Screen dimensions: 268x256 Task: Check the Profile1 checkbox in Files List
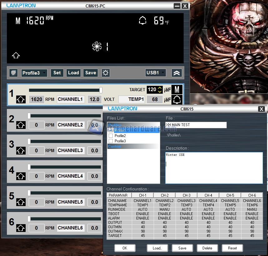coord(111,130)
